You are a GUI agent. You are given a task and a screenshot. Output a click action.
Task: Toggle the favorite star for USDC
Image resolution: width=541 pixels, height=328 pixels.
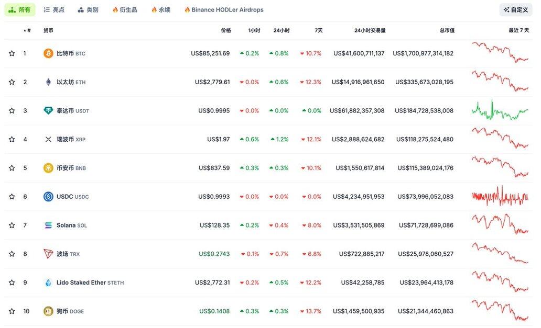click(12, 197)
